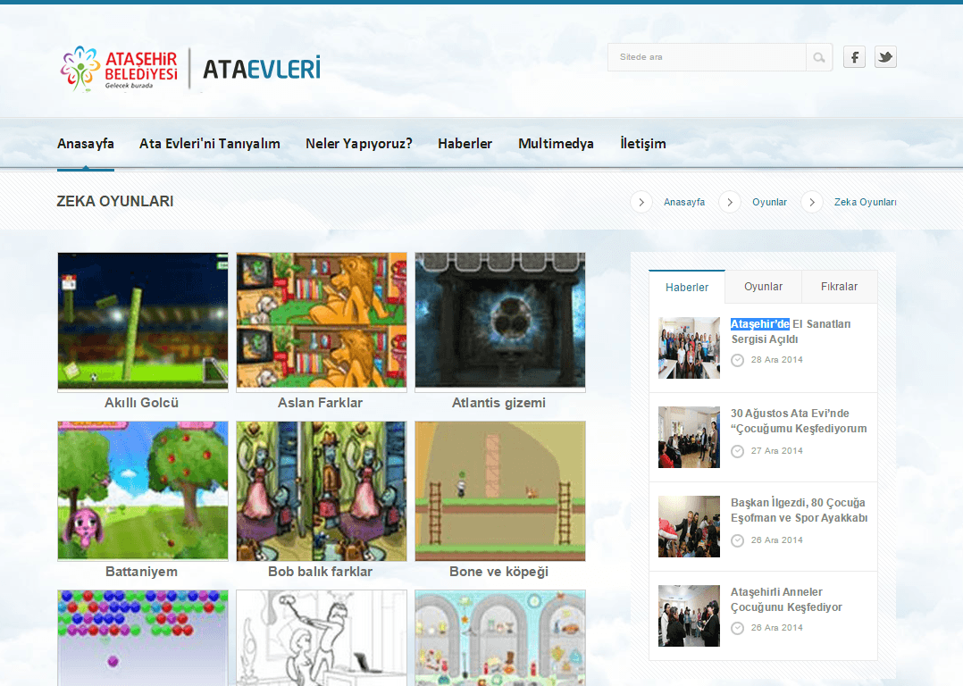
Task: Click the date text 28 Ara 2014
Action: (x=777, y=360)
